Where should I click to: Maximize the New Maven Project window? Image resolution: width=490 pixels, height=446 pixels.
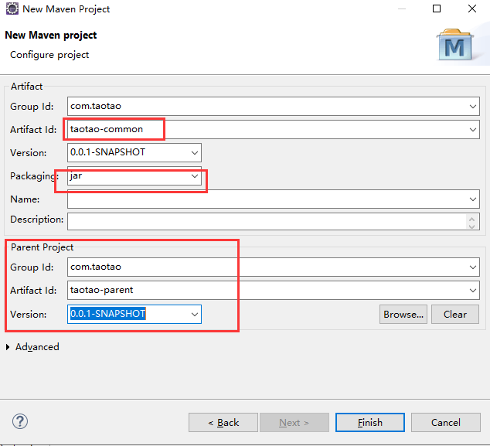click(437, 9)
